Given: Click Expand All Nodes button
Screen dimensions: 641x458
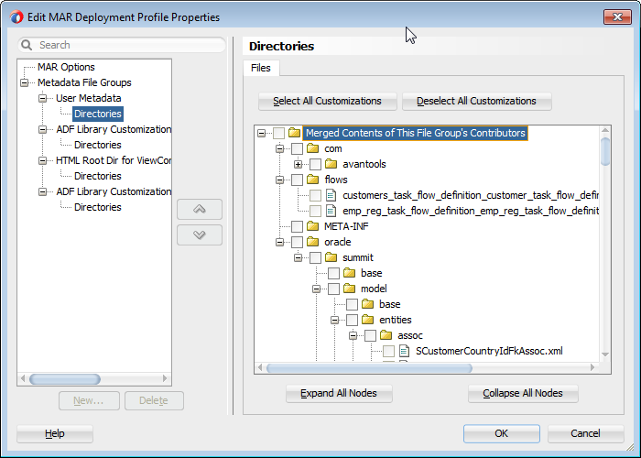Looking at the screenshot, I should tap(339, 393).
